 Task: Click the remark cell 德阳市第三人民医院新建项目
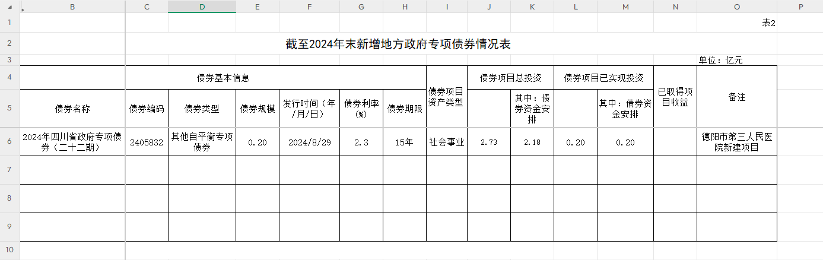point(736,141)
